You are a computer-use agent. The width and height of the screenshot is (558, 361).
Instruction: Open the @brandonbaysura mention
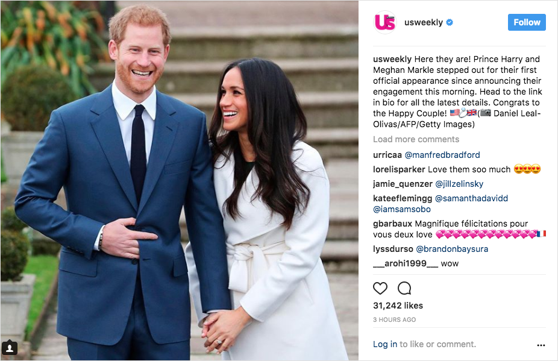[452, 249]
